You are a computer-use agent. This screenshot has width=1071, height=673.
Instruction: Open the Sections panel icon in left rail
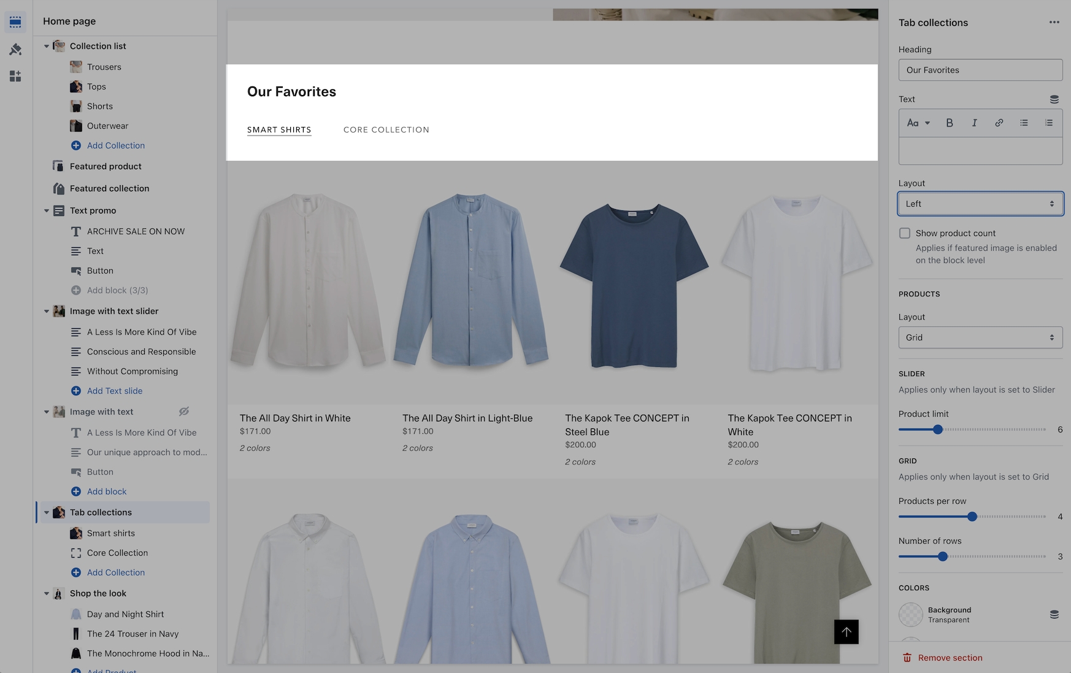15,22
